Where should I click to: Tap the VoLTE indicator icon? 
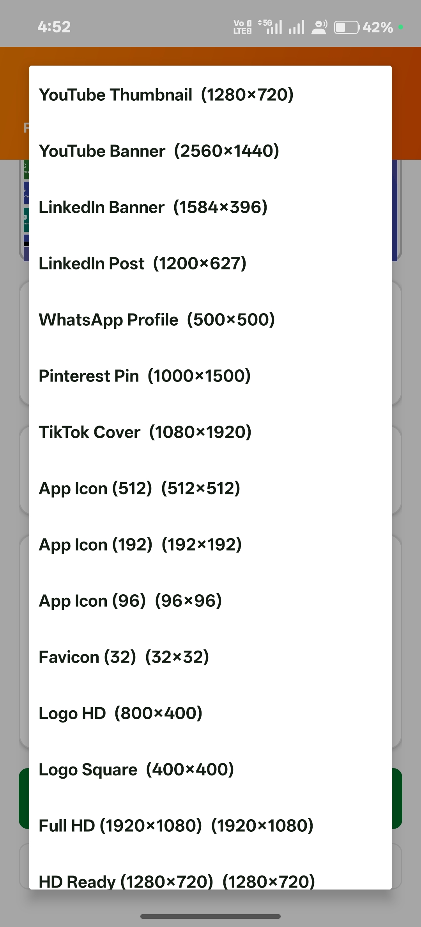point(242,27)
